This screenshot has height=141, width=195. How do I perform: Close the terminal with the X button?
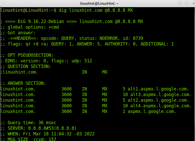click(x=193, y=3)
